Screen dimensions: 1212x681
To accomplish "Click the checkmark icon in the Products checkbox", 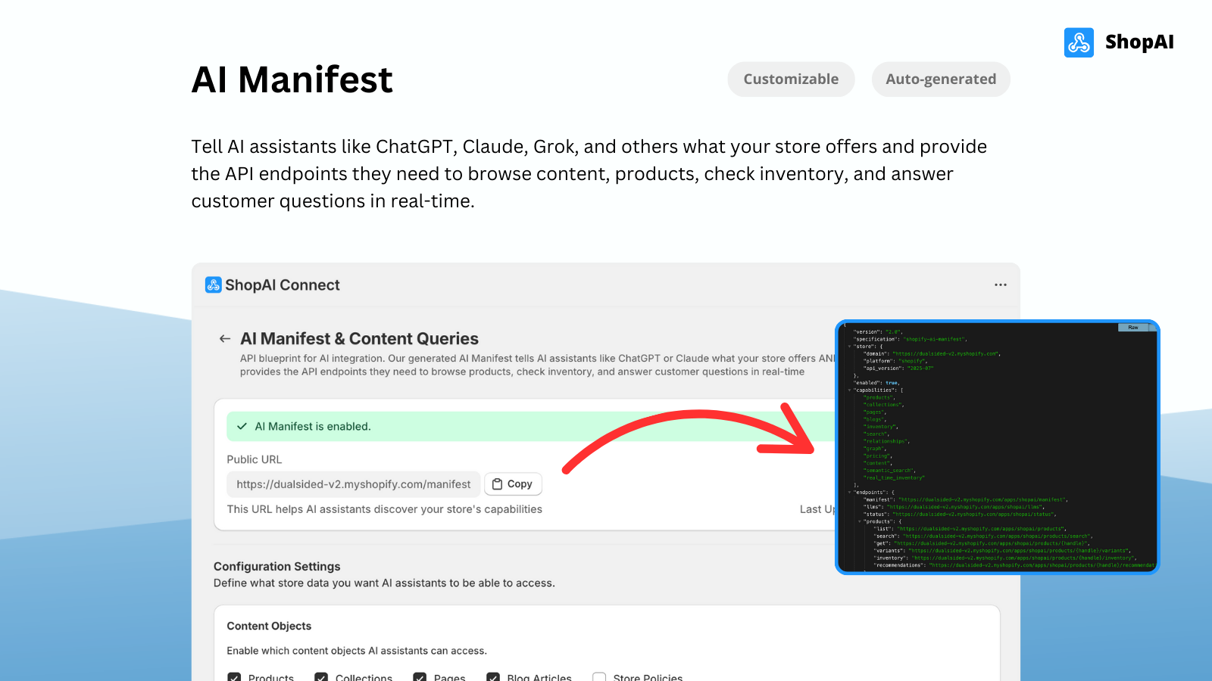I will coord(234,678).
